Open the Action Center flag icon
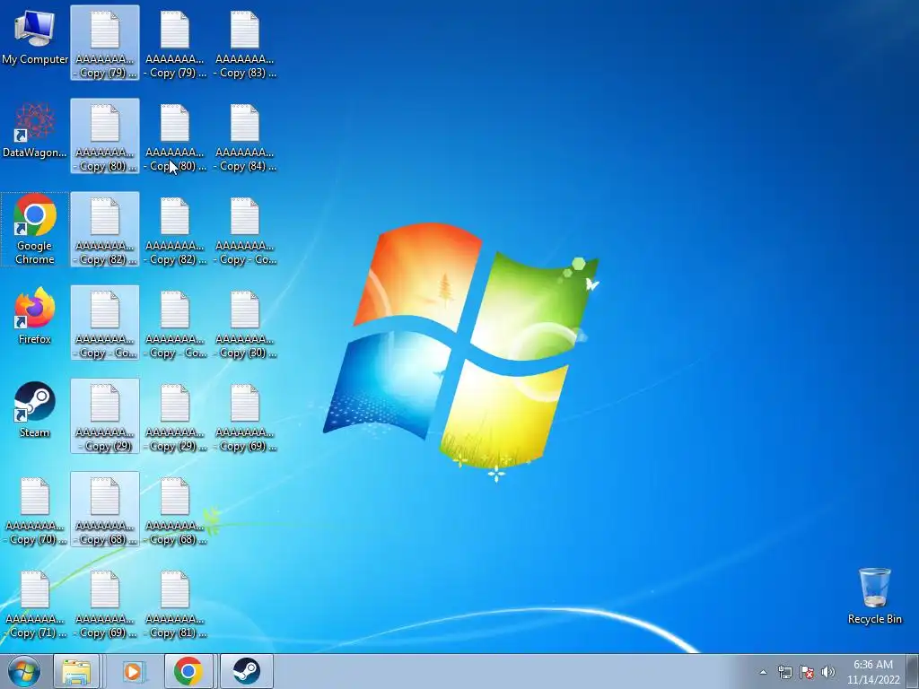This screenshot has height=689, width=919. point(807,672)
